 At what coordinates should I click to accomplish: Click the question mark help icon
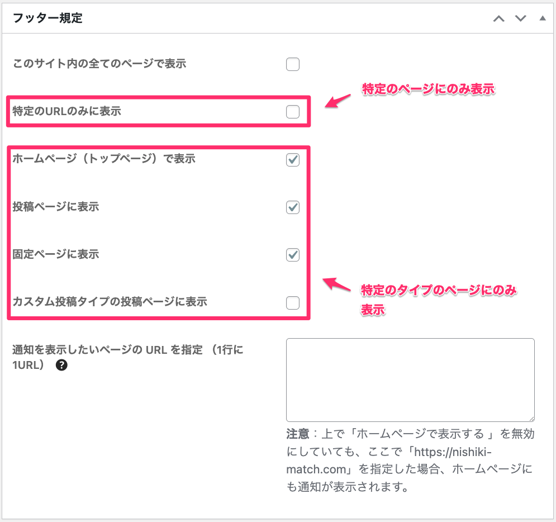click(x=62, y=366)
